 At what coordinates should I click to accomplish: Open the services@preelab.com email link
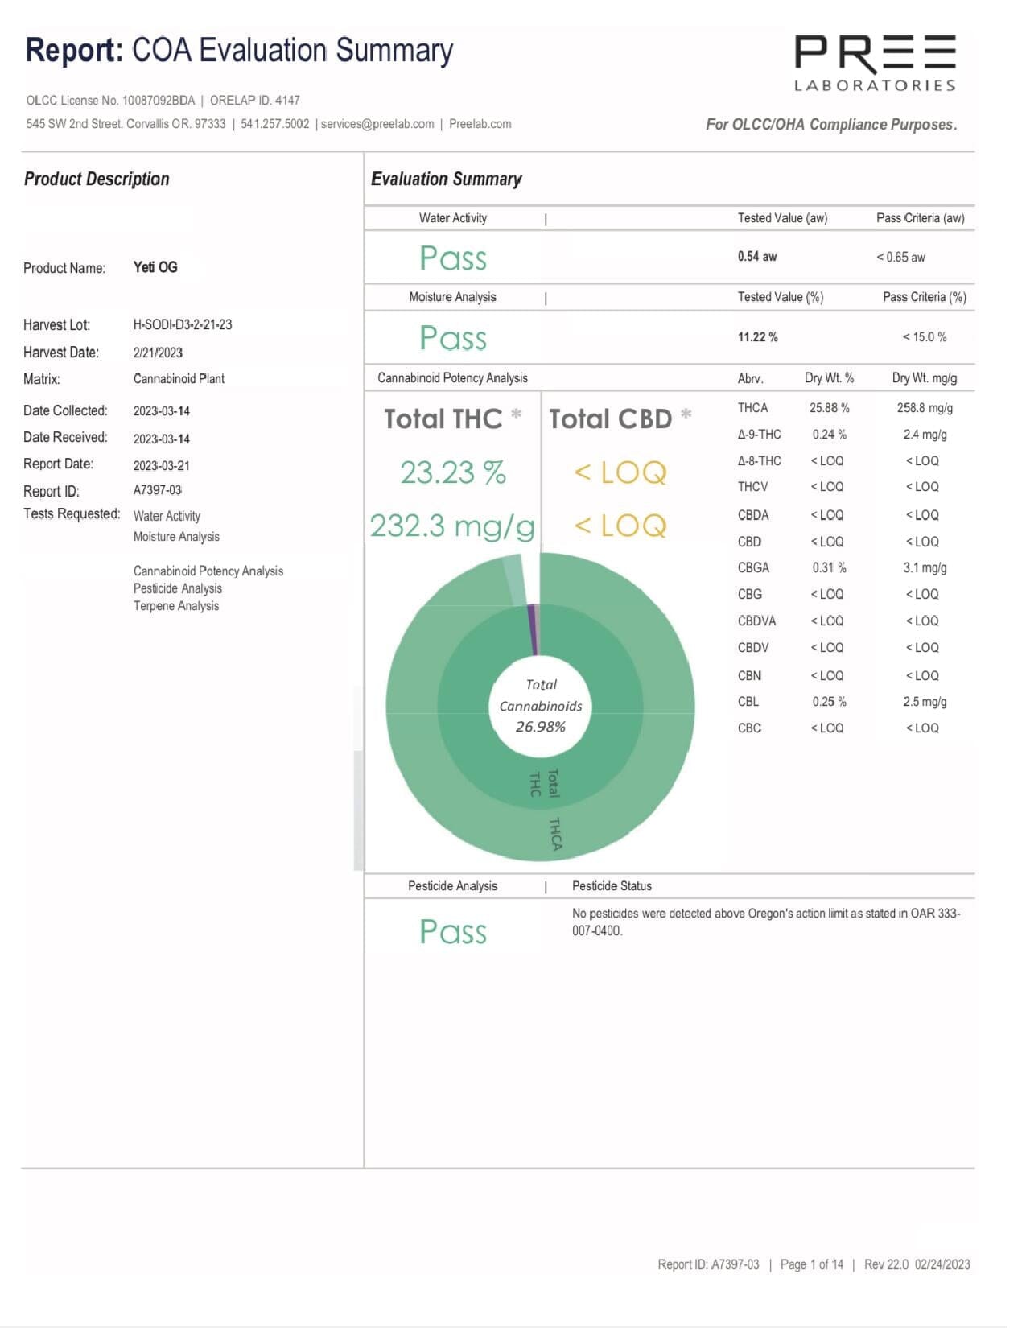click(x=377, y=124)
